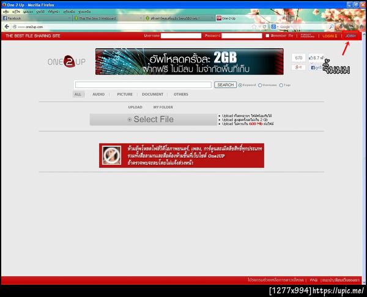The image size is (367, 297).
Task: Click the scrollbar up arrow
Action: [x=364, y=34]
